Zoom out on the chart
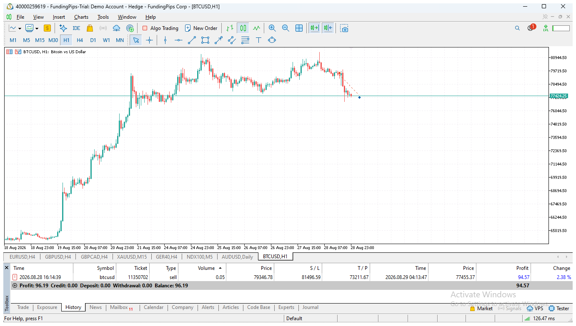Screen dimensions: 576x326 click(x=285, y=28)
